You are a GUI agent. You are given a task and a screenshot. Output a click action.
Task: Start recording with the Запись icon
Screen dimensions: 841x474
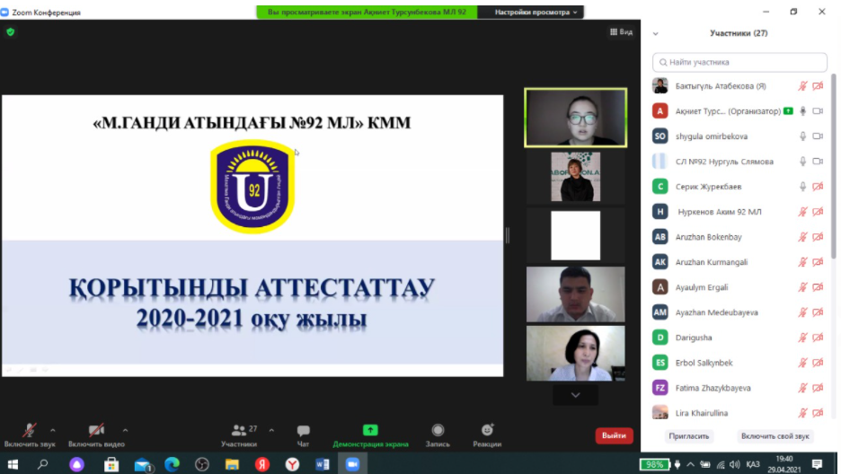[438, 431]
